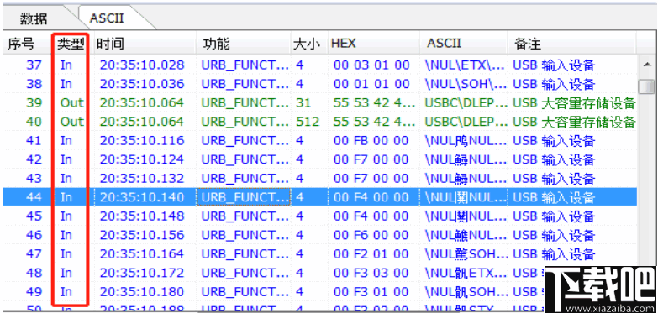Select row with time 20:35:10.164
The width and height of the screenshot is (658, 313).
click(x=320, y=253)
